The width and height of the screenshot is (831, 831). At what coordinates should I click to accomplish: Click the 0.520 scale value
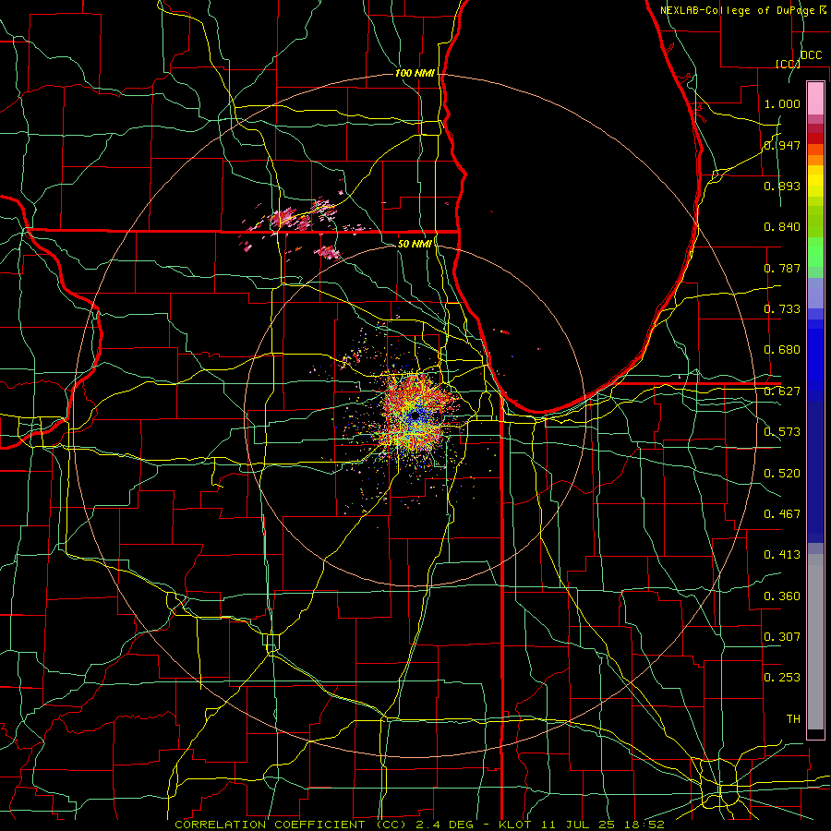[x=782, y=474]
